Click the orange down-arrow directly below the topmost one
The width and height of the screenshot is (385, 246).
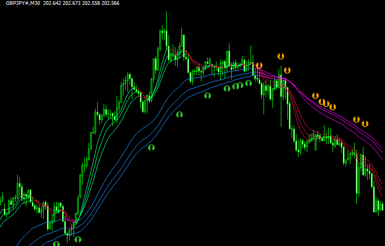tap(287, 70)
